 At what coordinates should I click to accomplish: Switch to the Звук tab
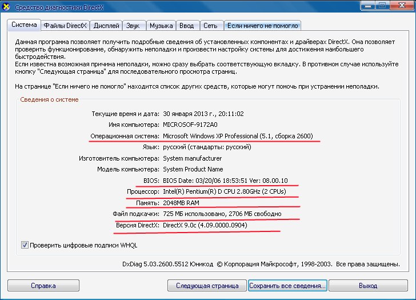(133, 26)
